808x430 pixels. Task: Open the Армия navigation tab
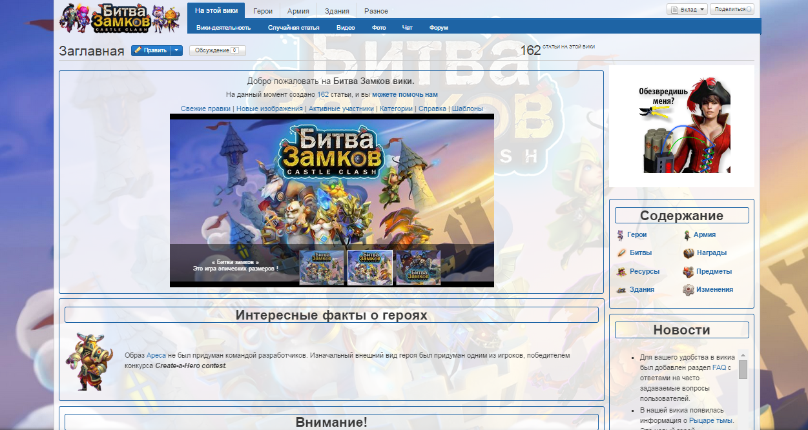click(298, 11)
